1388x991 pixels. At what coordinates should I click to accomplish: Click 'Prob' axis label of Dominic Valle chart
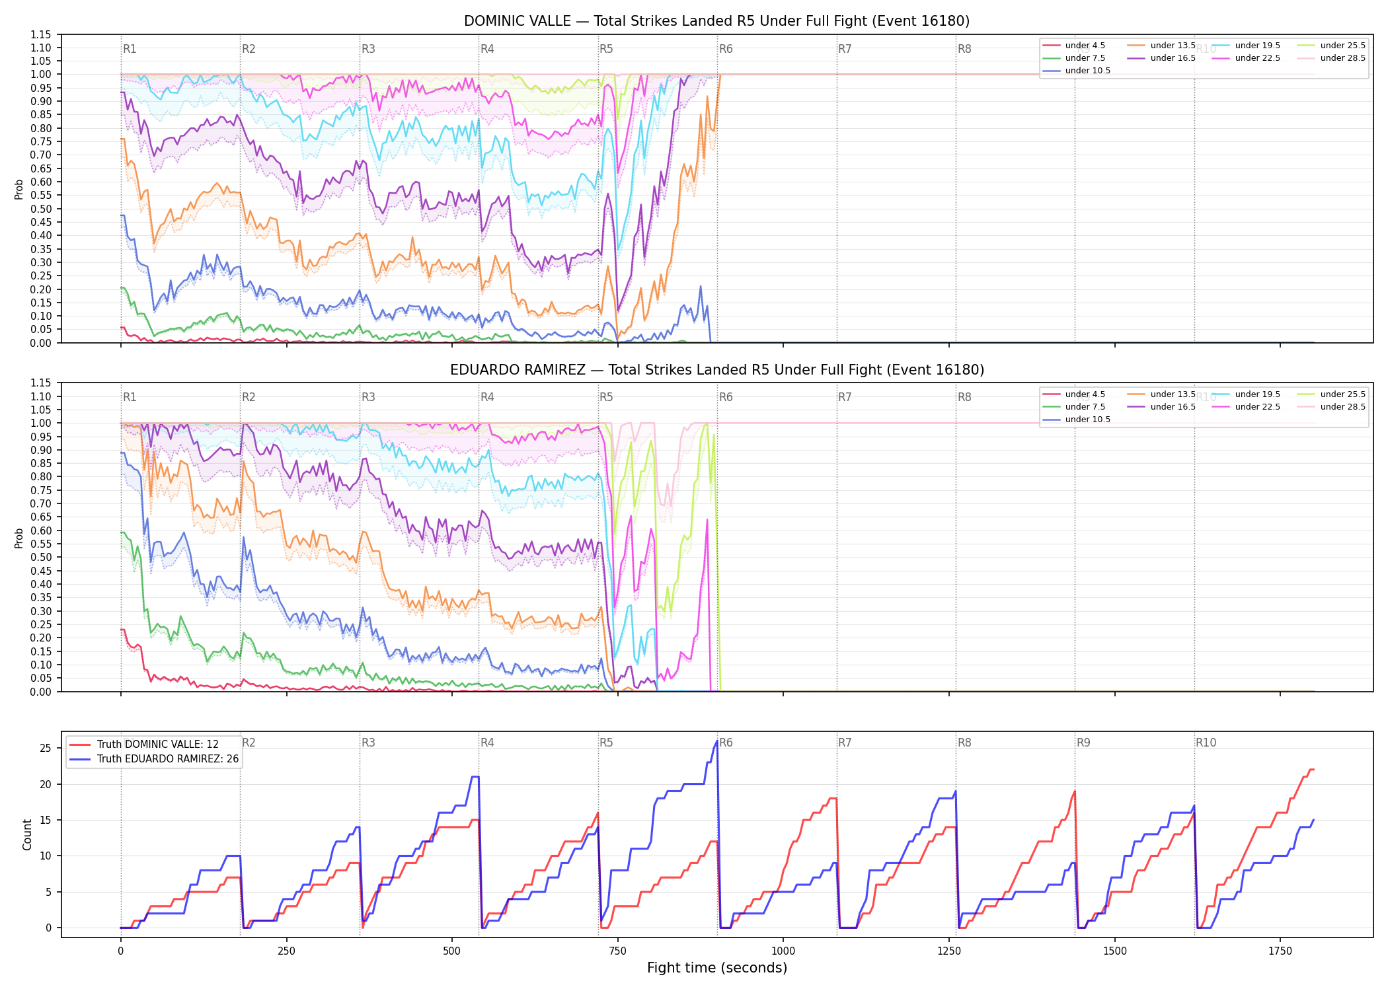click(19, 189)
